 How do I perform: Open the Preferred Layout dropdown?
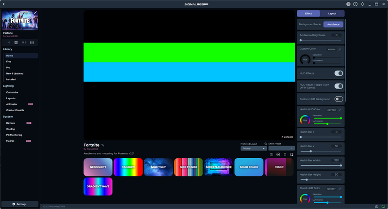tap(254, 149)
